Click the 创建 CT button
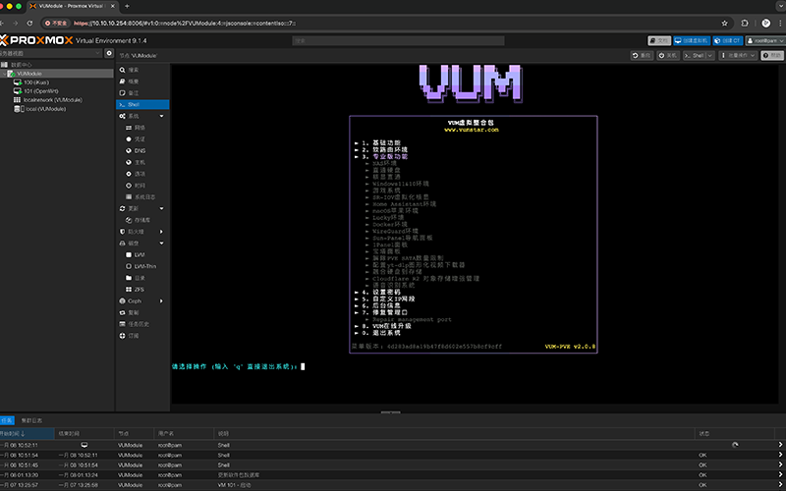 coord(727,40)
